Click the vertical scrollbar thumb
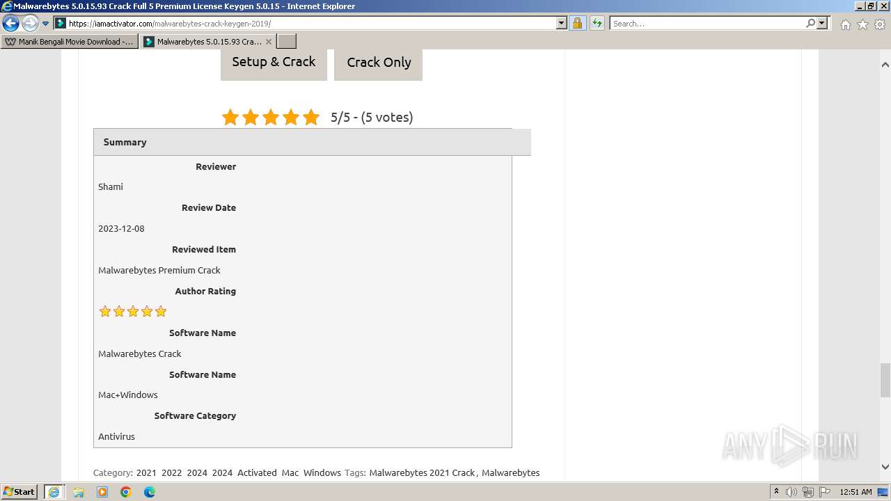 pyautogui.click(x=885, y=380)
